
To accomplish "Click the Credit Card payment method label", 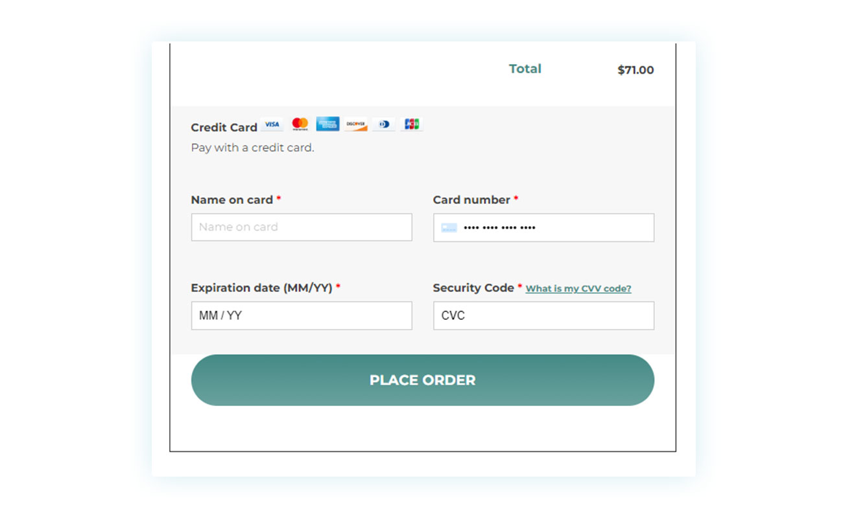I will [x=224, y=128].
